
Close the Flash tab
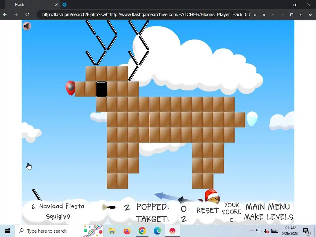[56, 5]
